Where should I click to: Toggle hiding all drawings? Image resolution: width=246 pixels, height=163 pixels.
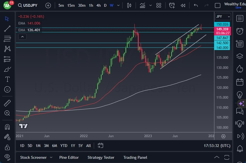point(7,157)
